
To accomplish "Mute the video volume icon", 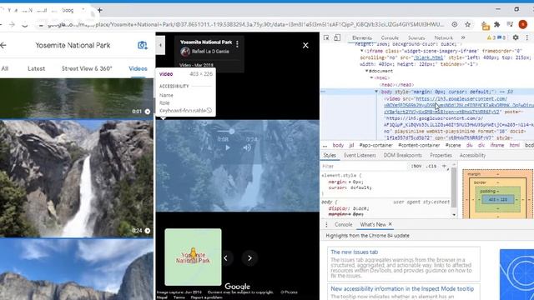I will (247, 147).
